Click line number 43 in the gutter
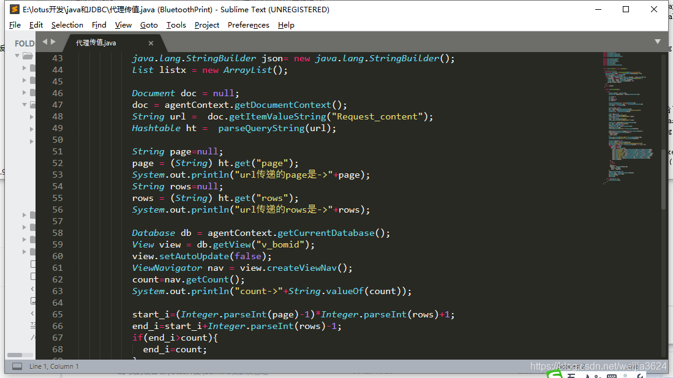The image size is (673, 378). (x=57, y=58)
